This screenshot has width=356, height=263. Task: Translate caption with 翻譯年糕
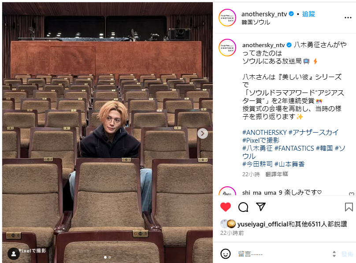click(277, 174)
